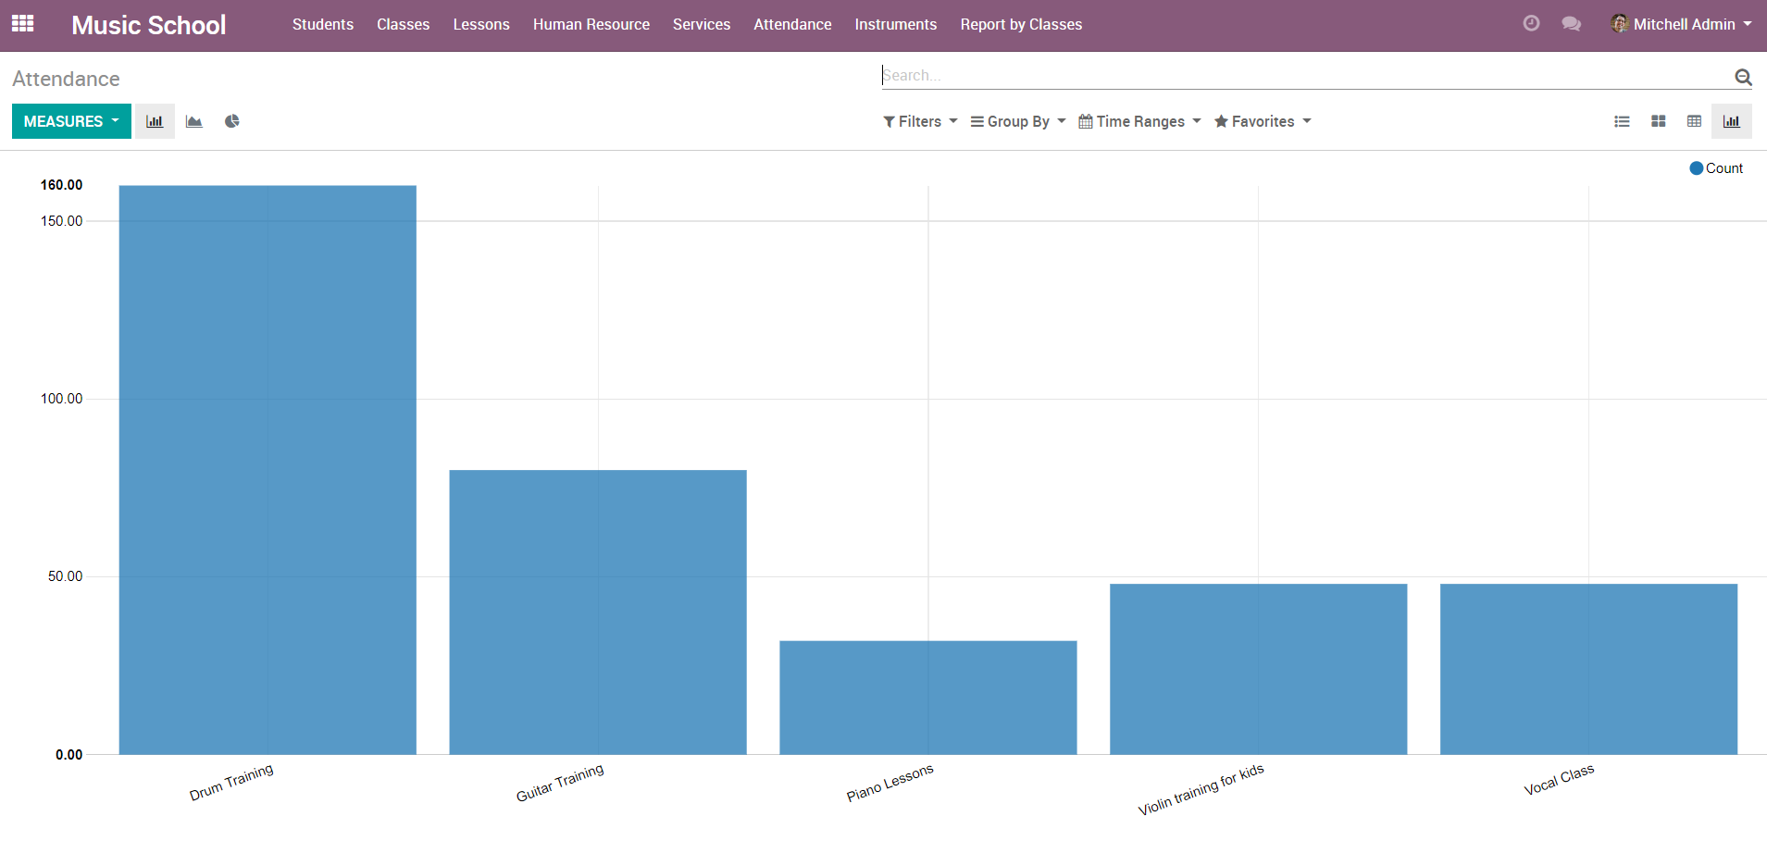1767x853 pixels.
Task: Click the search magnifier icon
Action: click(1743, 78)
